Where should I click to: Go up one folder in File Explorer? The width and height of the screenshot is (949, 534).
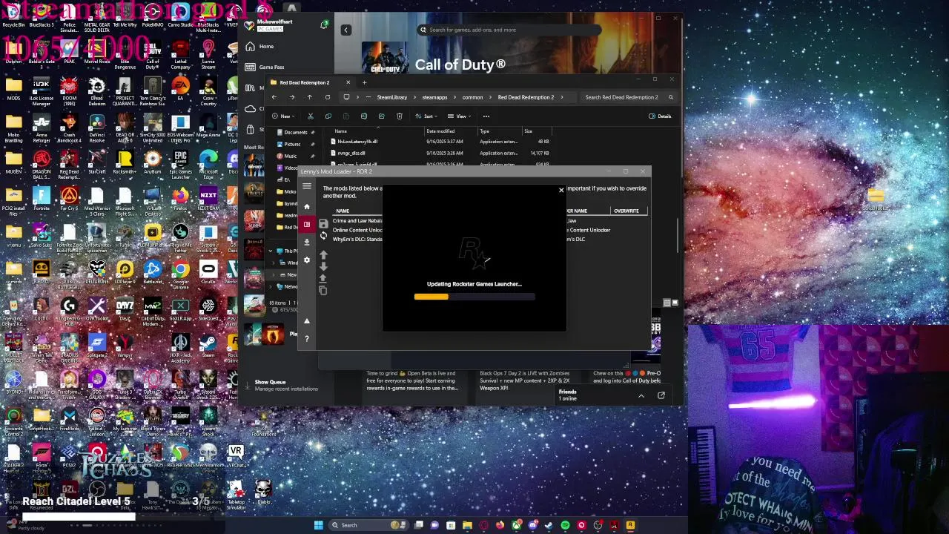tap(310, 97)
